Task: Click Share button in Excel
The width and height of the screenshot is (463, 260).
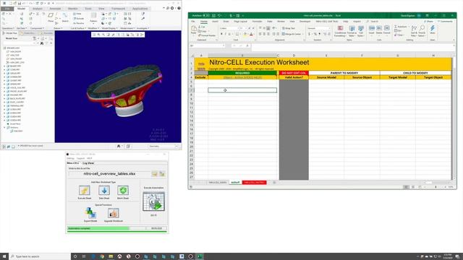Action: tap(428, 22)
